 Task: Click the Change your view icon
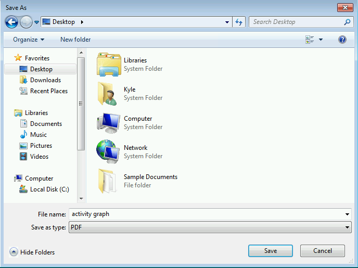click(x=310, y=40)
